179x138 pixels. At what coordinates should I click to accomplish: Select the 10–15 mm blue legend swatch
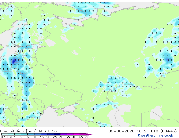pos(37,134)
